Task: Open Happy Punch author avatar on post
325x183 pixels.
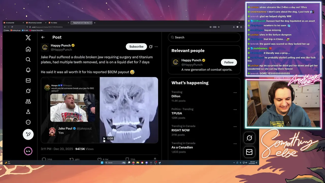Action: pos(45,47)
